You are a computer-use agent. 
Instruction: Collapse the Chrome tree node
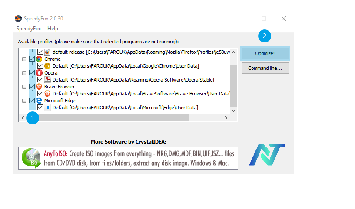[x=24, y=59]
